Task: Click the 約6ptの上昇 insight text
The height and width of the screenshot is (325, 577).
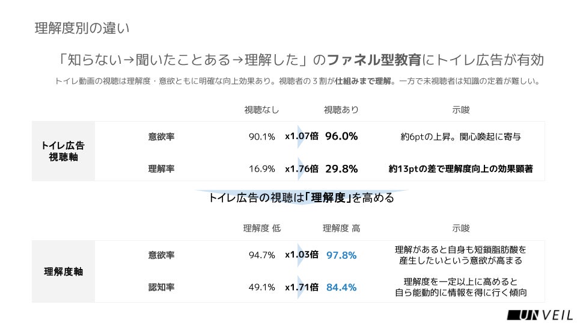Action: tap(460, 137)
